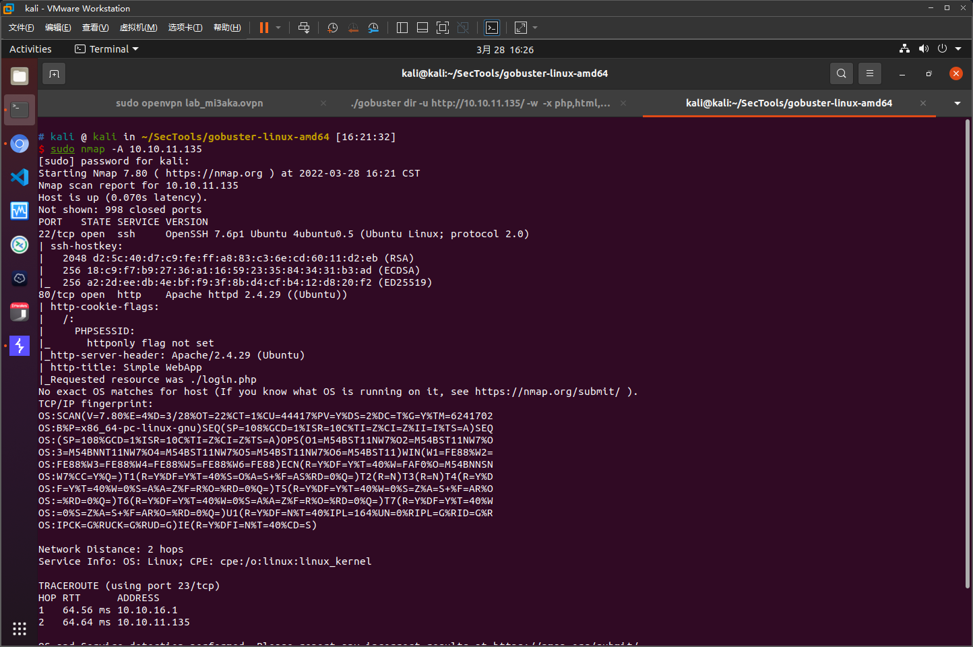The image size is (973, 647).
Task: Open the 帮助(H) menu
Action: 227,28
